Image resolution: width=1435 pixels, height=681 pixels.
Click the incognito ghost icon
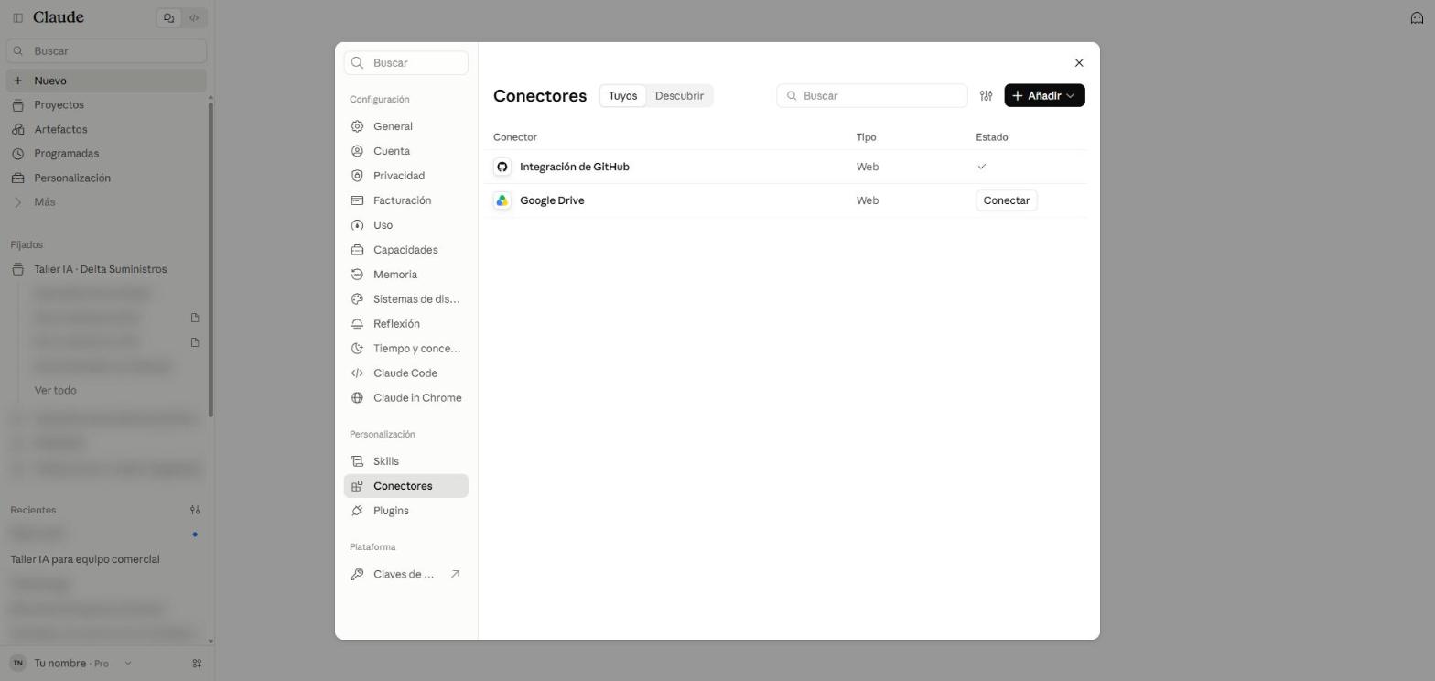click(x=1417, y=17)
